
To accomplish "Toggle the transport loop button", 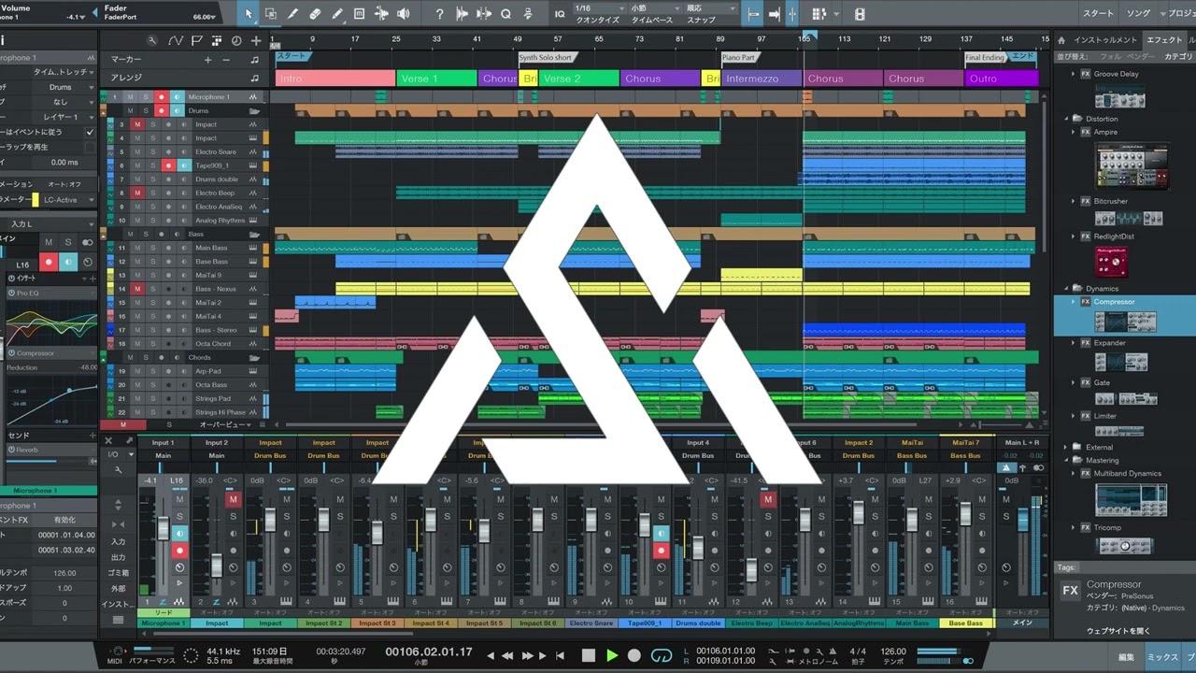I will coord(662,655).
